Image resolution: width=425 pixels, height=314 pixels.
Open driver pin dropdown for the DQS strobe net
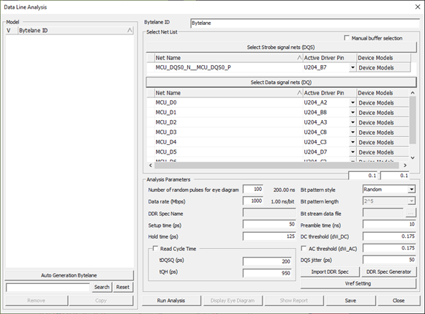(x=353, y=67)
